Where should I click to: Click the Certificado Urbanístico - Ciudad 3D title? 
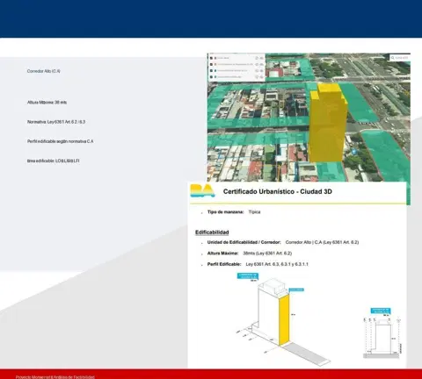coord(278,191)
